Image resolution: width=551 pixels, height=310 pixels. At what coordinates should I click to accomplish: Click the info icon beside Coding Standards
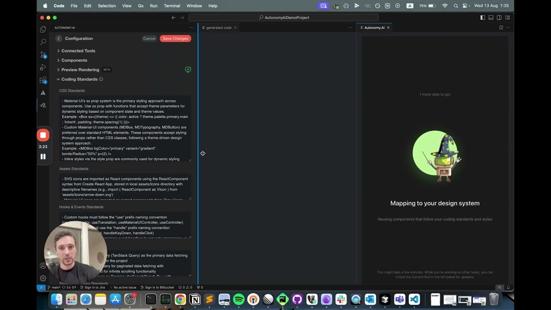pyautogui.click(x=101, y=79)
